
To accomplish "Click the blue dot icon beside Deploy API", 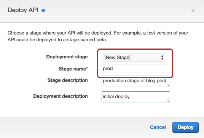I will 43,10.
